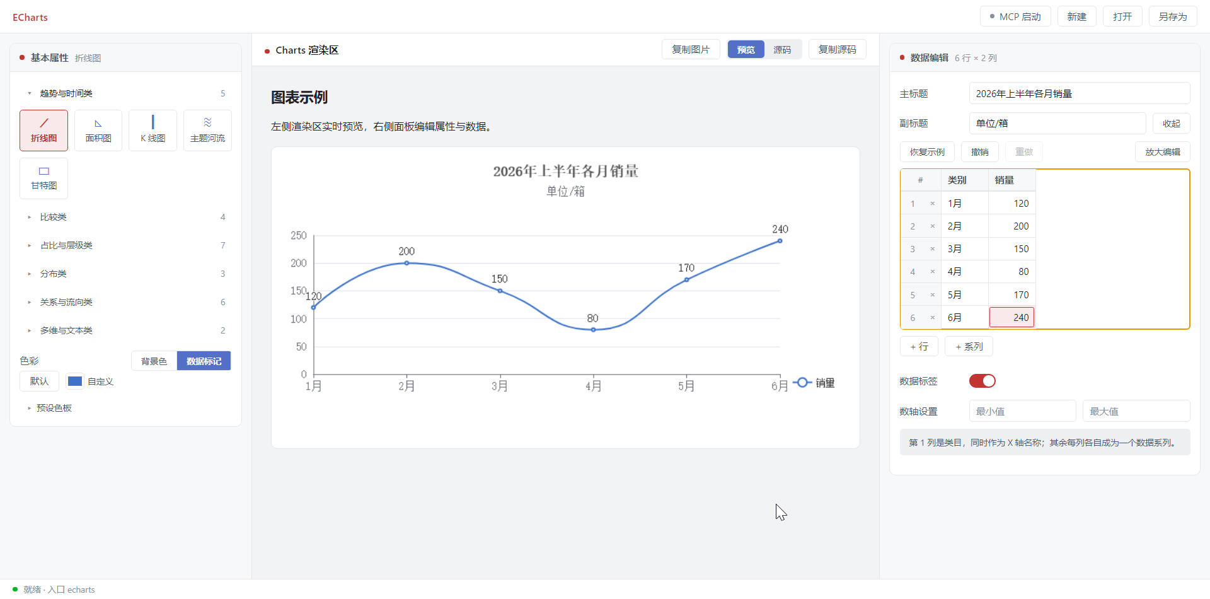Click the 恢复示例 restore example button
This screenshot has height=599, width=1210.
click(927, 151)
